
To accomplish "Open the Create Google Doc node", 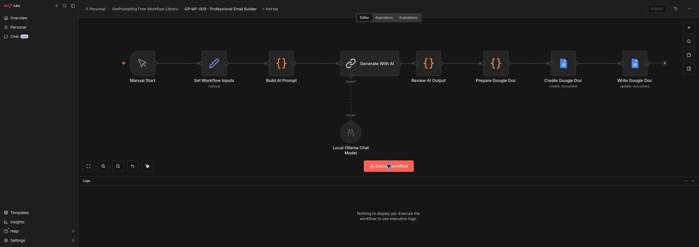I will (x=563, y=63).
